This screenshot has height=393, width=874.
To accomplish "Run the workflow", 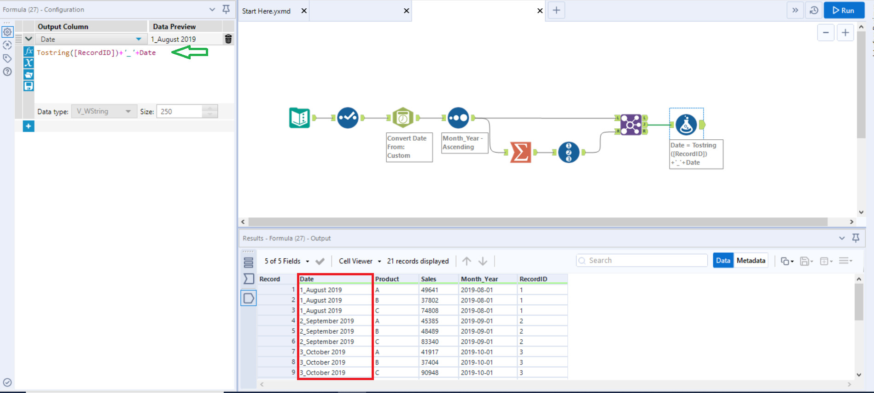I will pyautogui.click(x=844, y=11).
